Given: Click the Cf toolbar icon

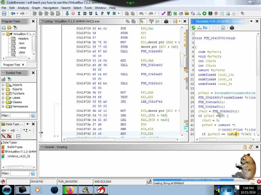Looking at the screenshot, I should (193, 14).
